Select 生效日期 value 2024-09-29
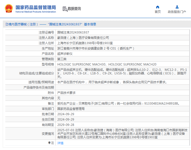Screen dimensions: 191x150 66,120
